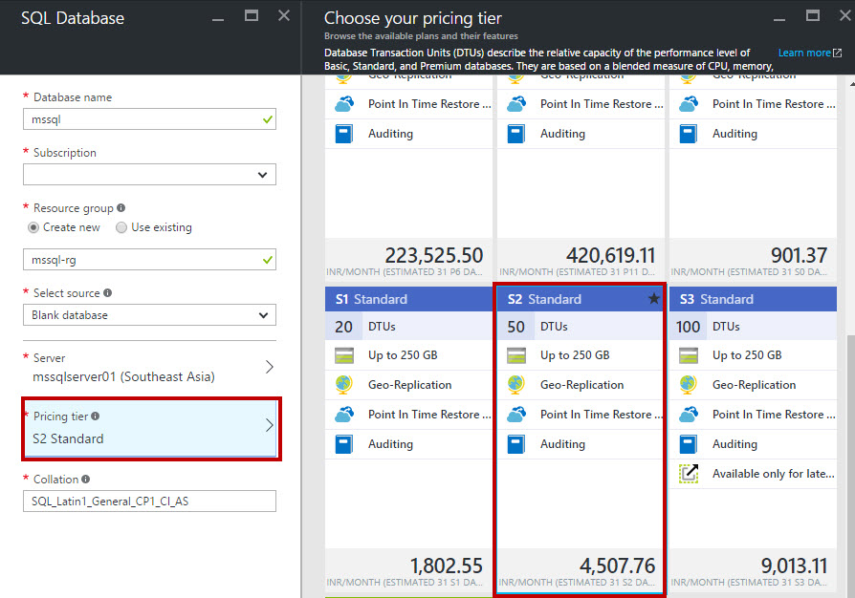This screenshot has height=598, width=855.
Task: Click the Geo-Replication globe icon in S2 Standard
Action: tap(516, 385)
